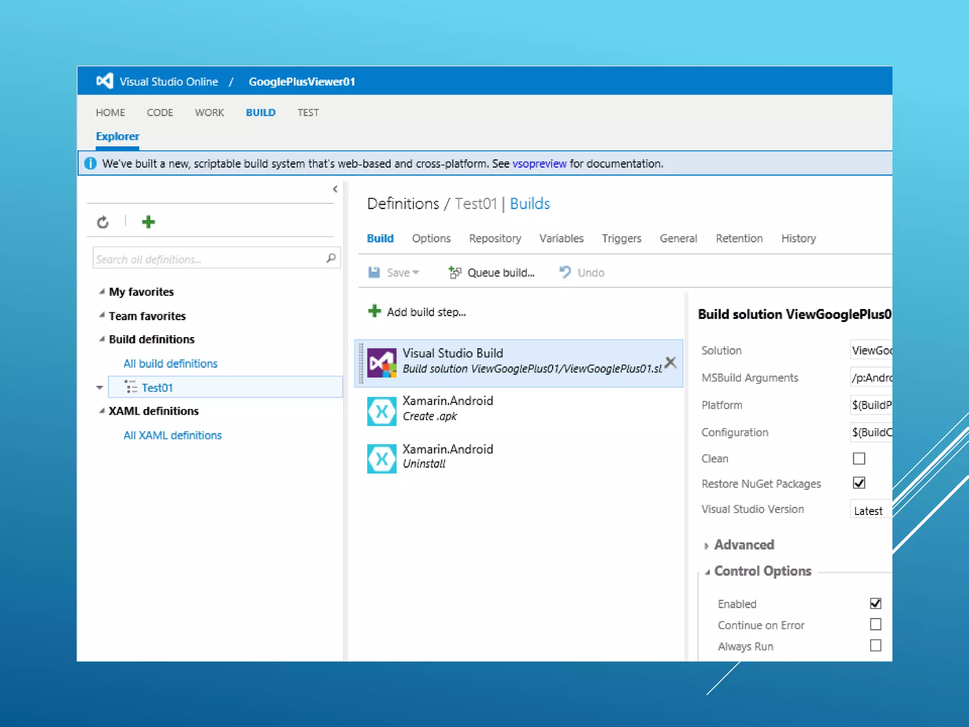
Task: Switch to the Triggers tab
Action: pyautogui.click(x=621, y=239)
